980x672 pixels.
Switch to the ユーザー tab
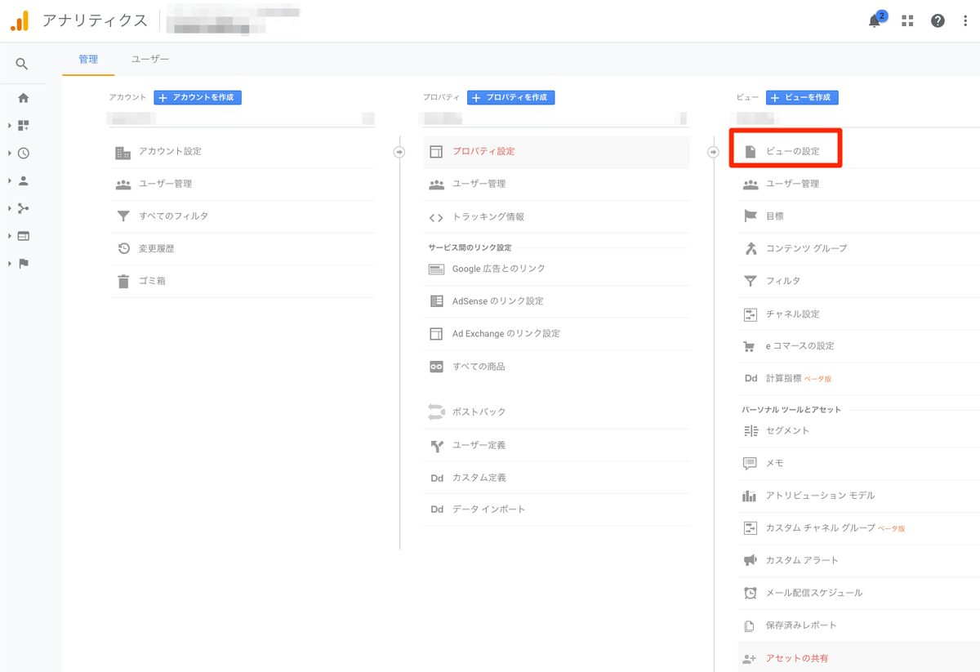coord(150,60)
